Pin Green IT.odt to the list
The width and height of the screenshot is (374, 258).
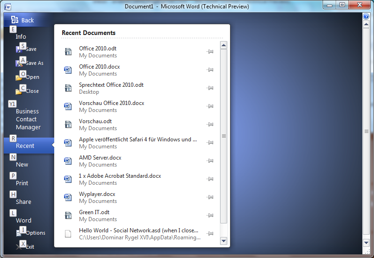[x=210, y=215]
